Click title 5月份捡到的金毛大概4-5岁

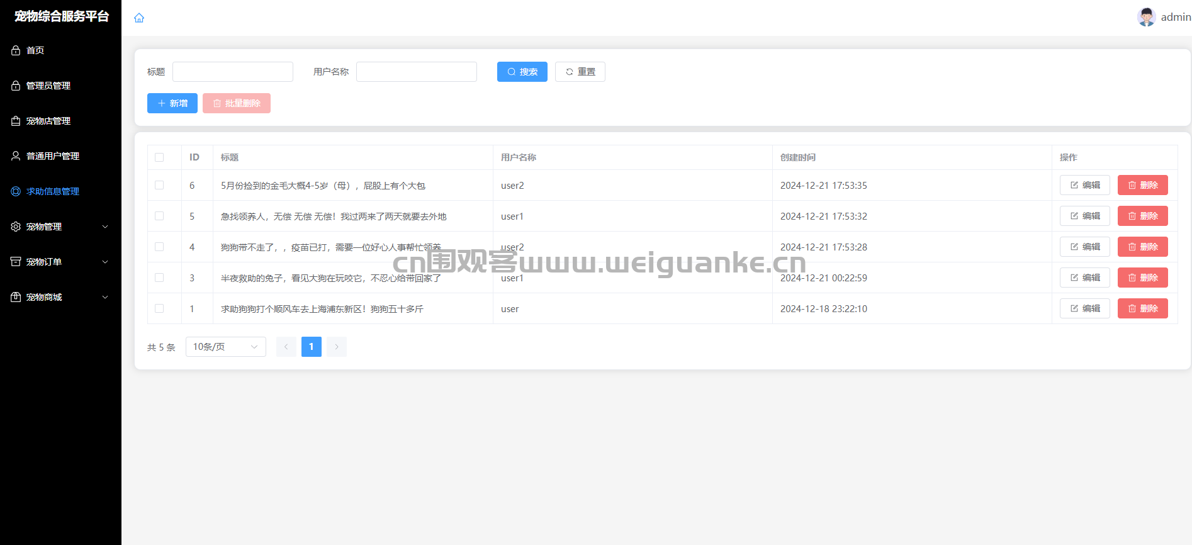(x=323, y=186)
